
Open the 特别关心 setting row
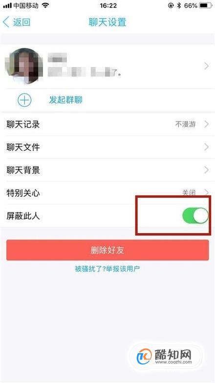107,193
